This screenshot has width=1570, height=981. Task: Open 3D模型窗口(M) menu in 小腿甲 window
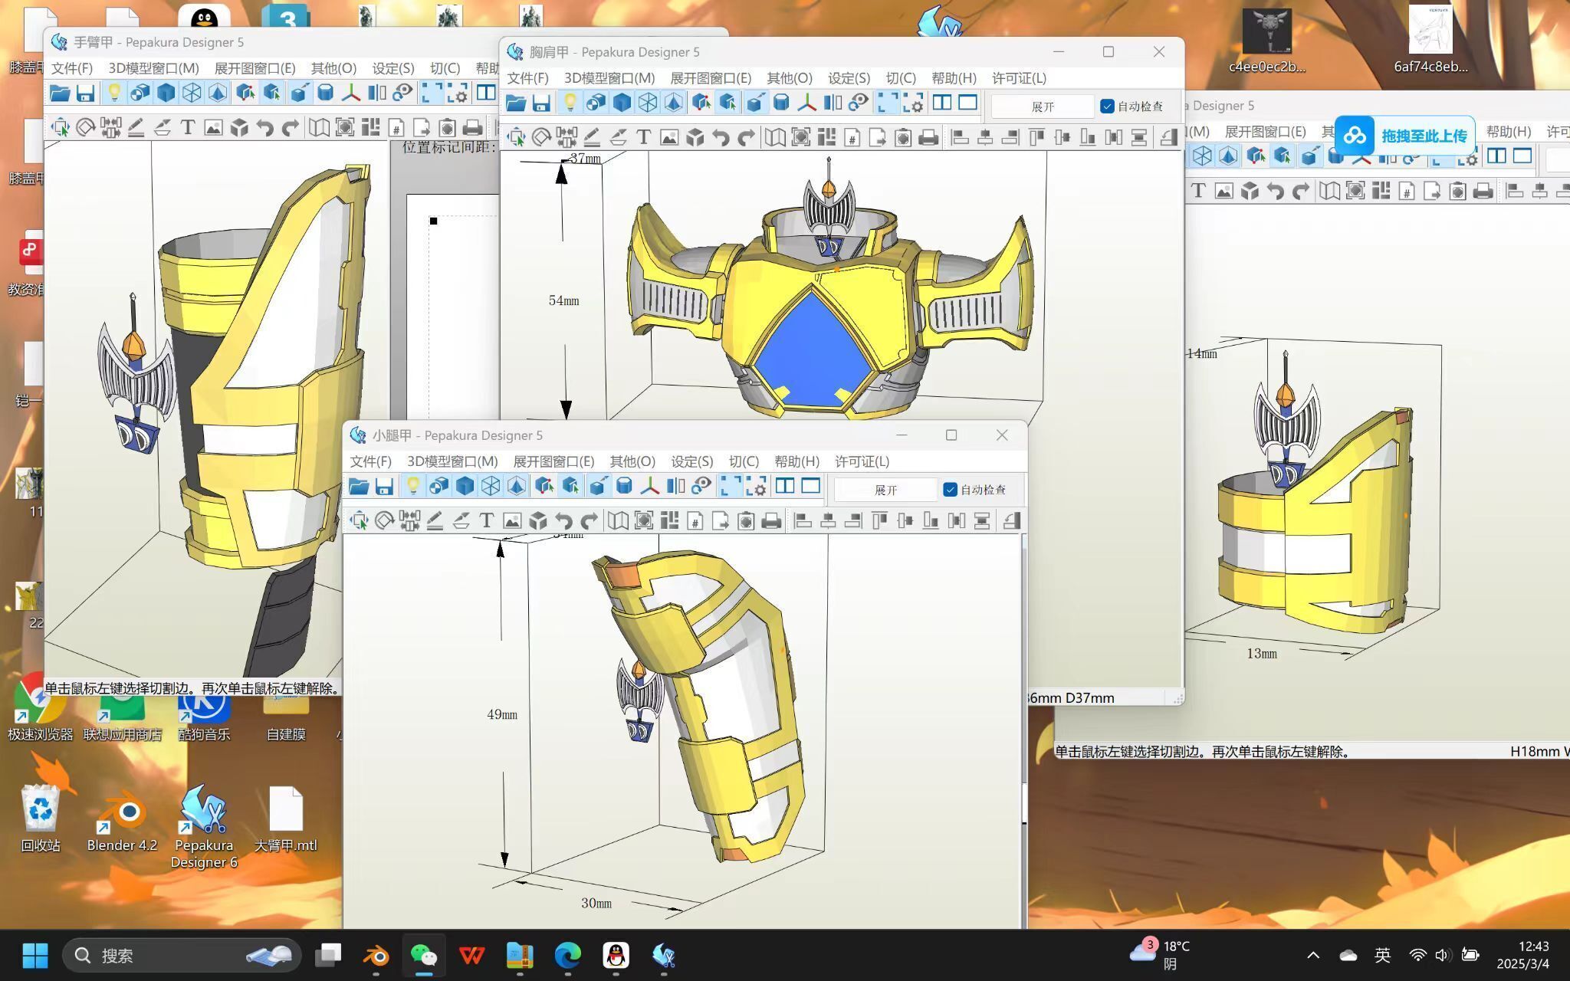pyautogui.click(x=452, y=461)
